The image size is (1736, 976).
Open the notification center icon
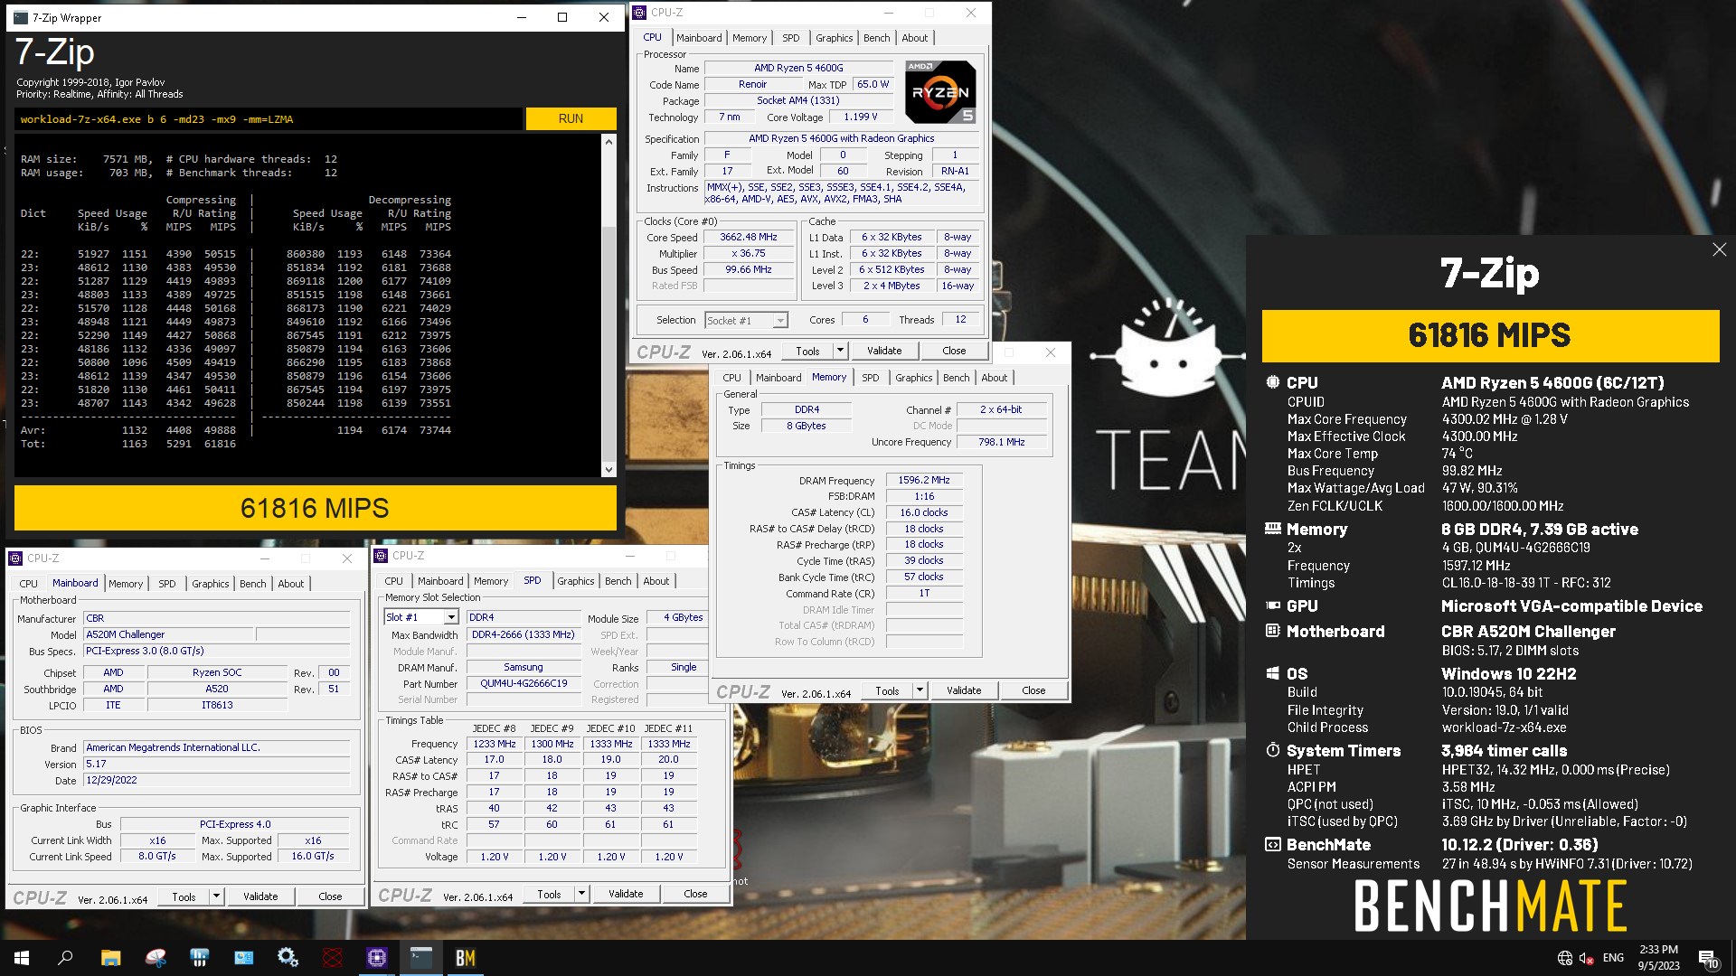click(1708, 959)
